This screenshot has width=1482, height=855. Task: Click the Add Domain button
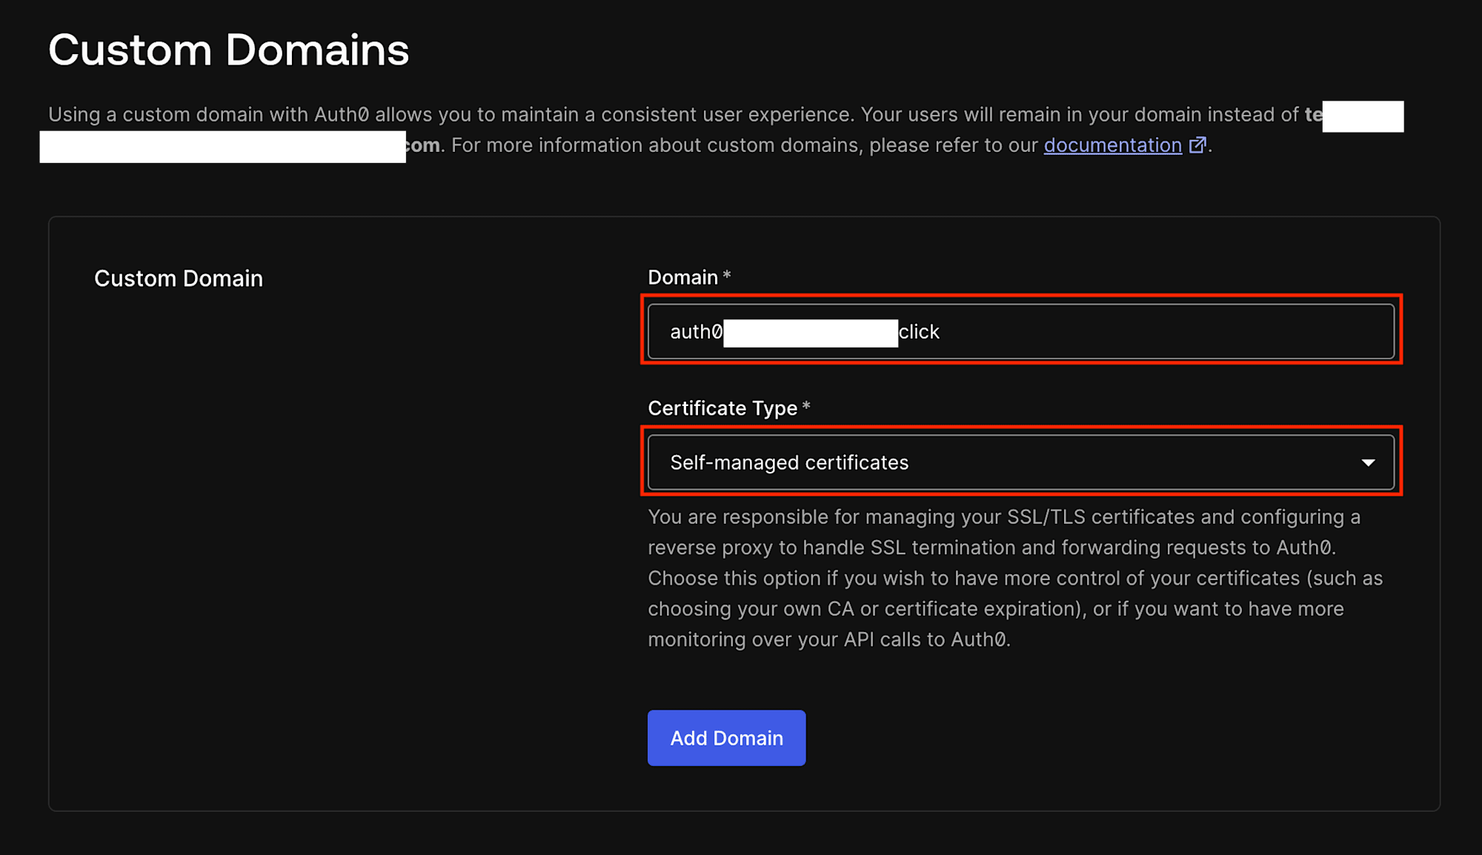[x=726, y=738]
